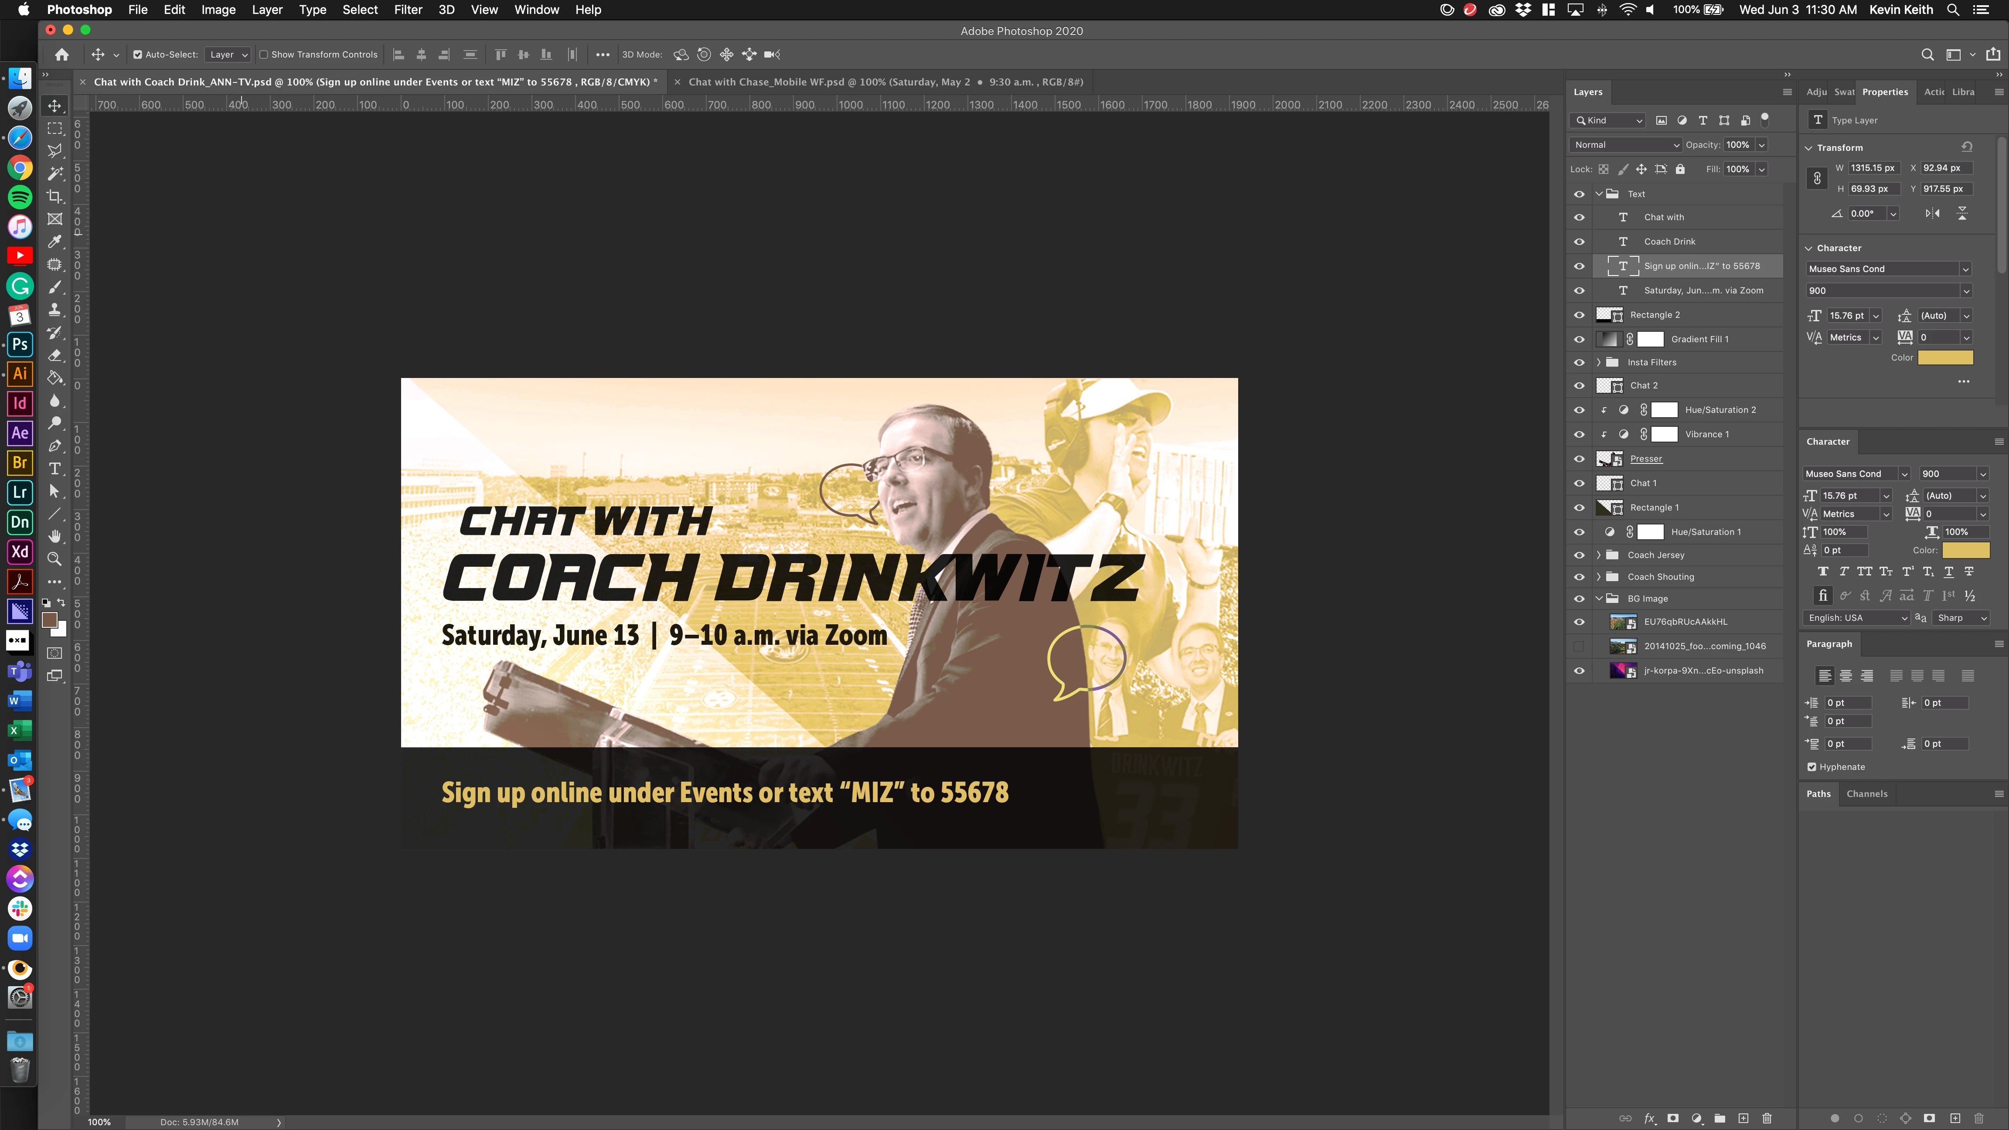Create a new group folder icon

click(x=1720, y=1118)
